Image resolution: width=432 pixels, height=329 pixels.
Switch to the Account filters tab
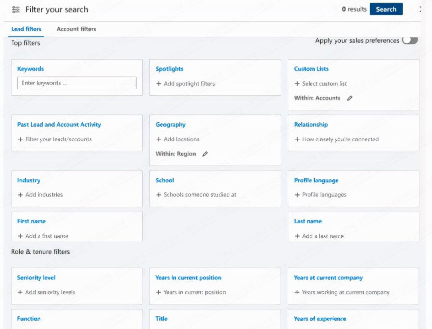pyautogui.click(x=76, y=29)
